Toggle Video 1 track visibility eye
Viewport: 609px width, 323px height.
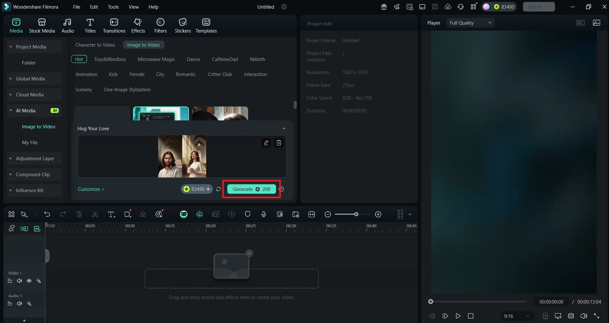(29, 281)
